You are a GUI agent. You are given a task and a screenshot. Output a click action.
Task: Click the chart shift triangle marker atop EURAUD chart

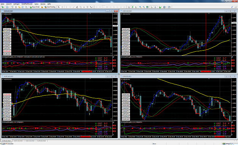coord(90,13)
